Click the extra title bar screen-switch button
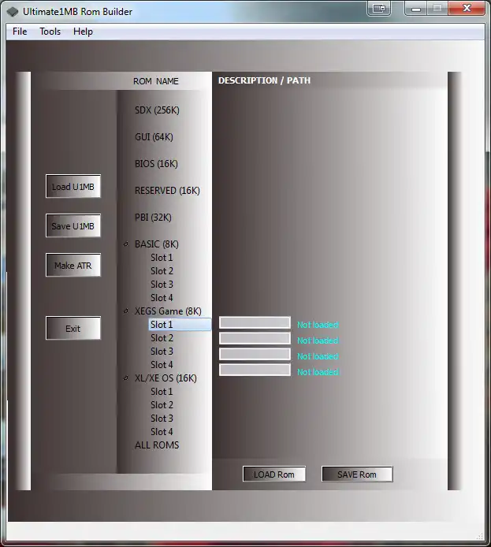 [x=379, y=8]
